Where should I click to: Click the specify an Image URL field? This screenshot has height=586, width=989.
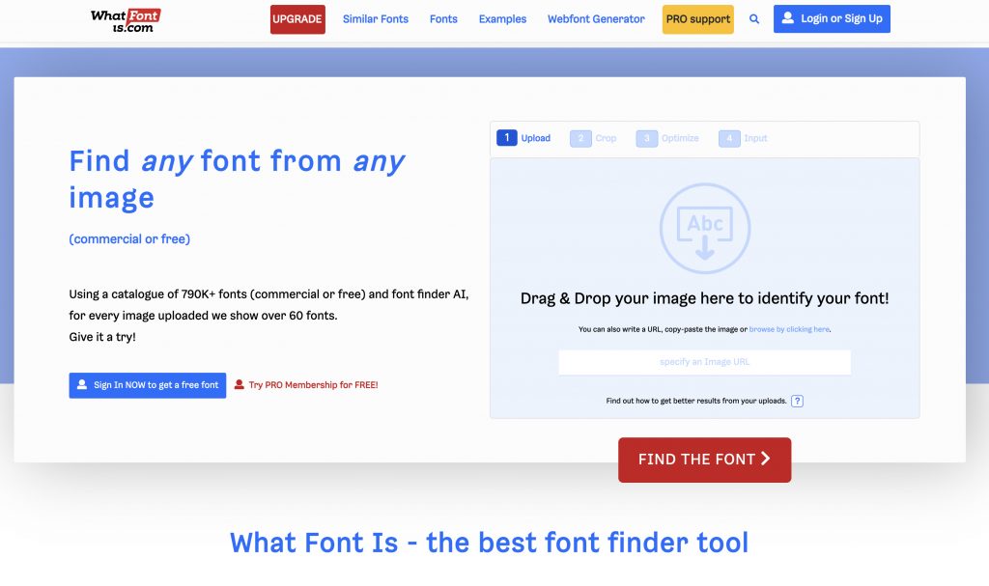click(704, 361)
